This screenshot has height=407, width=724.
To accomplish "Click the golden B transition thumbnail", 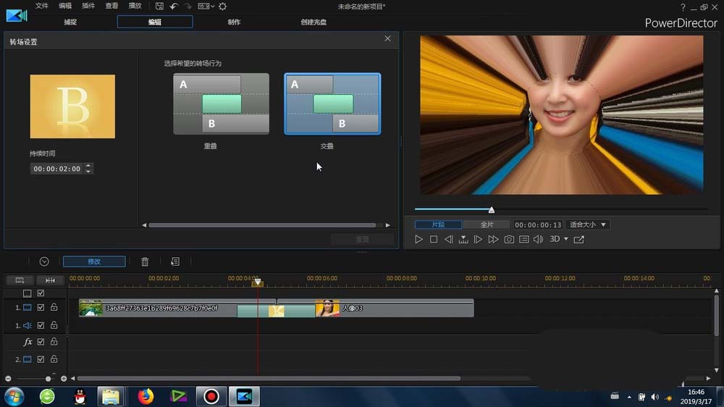I will tap(72, 106).
